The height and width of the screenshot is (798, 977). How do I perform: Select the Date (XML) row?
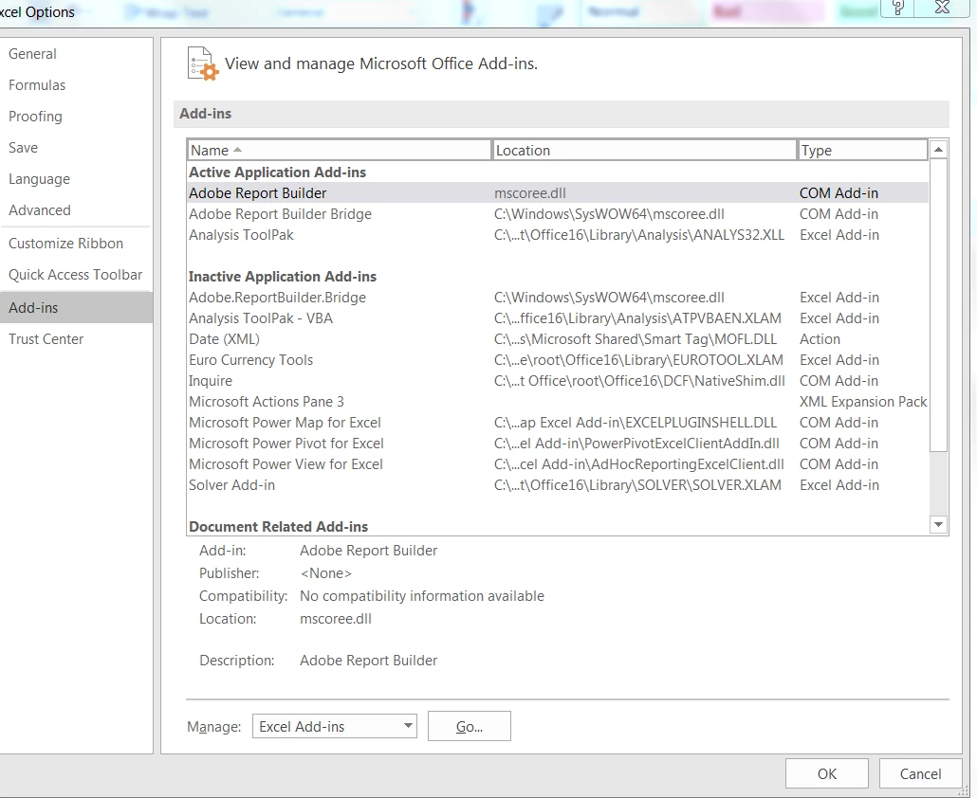558,339
